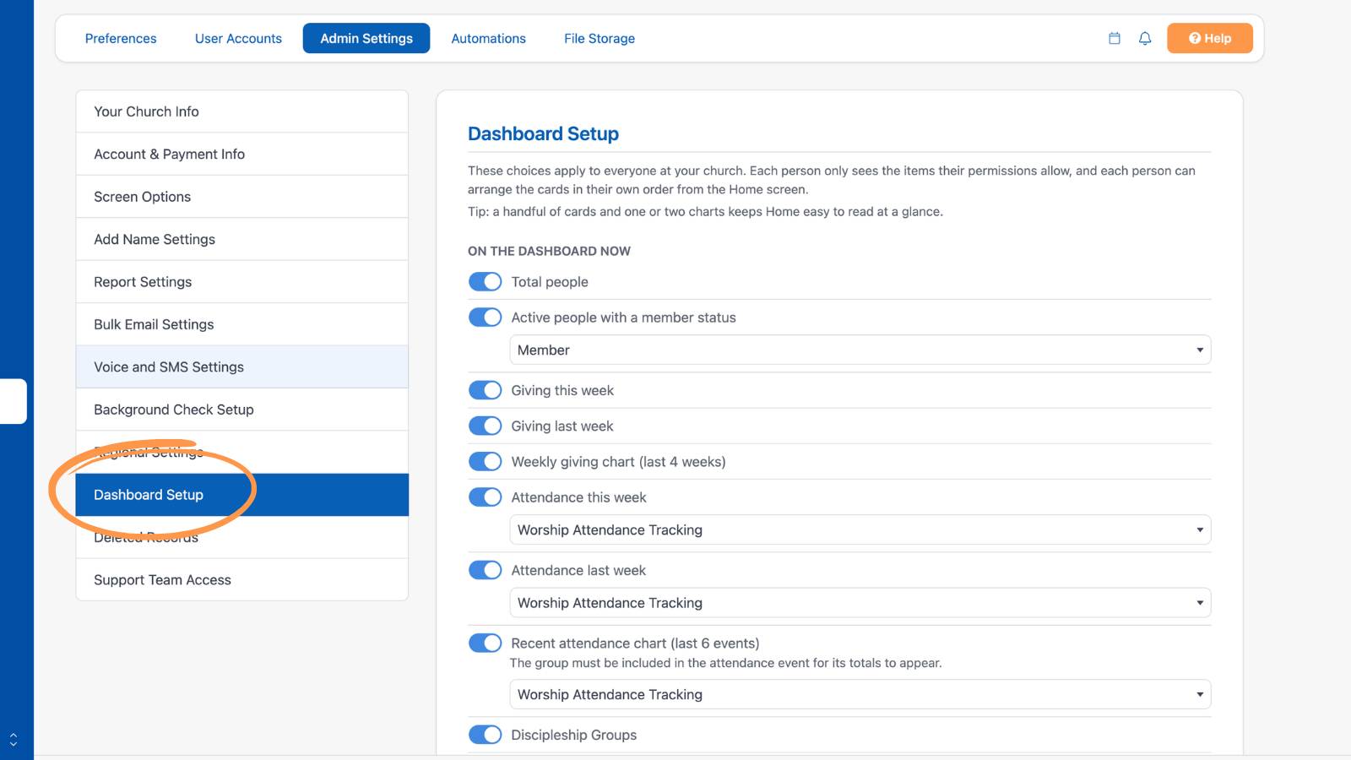
Task: Open Background Check Setup
Action: (x=242, y=410)
